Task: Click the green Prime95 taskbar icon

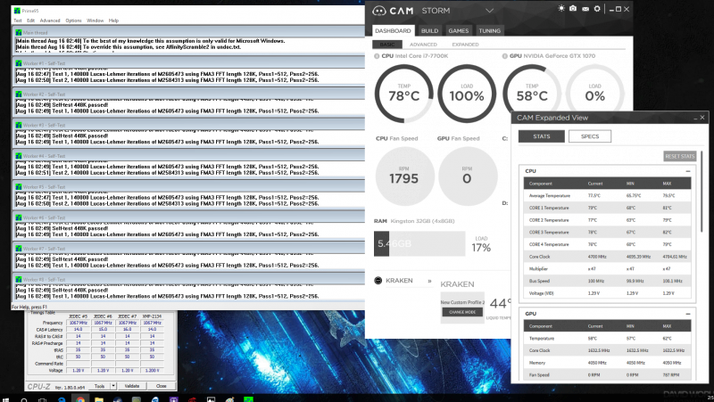Action: pos(248,399)
